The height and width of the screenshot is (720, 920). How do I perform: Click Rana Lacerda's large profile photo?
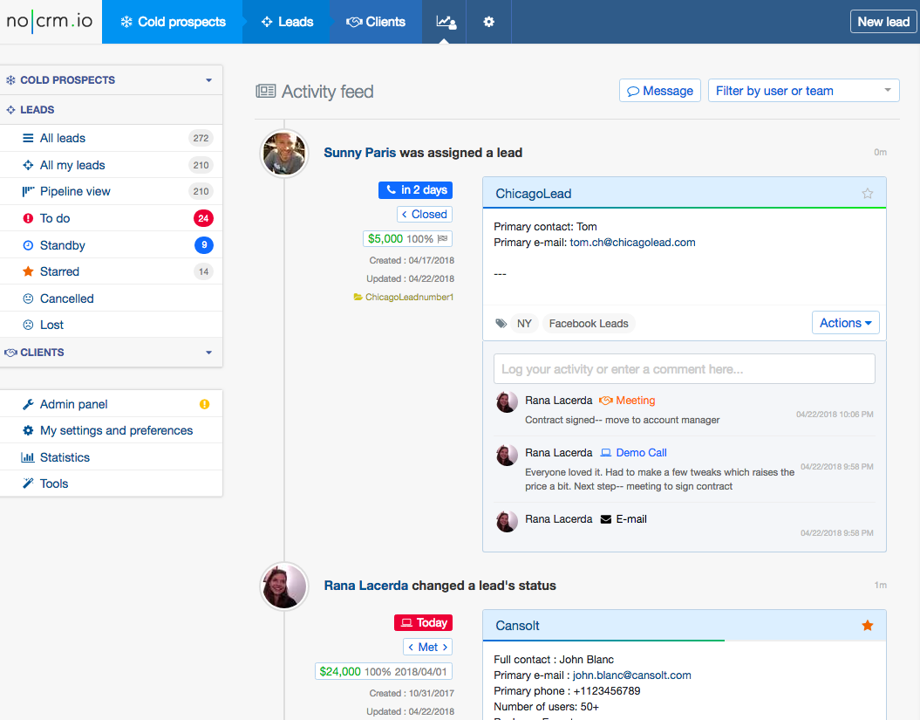pos(284,586)
